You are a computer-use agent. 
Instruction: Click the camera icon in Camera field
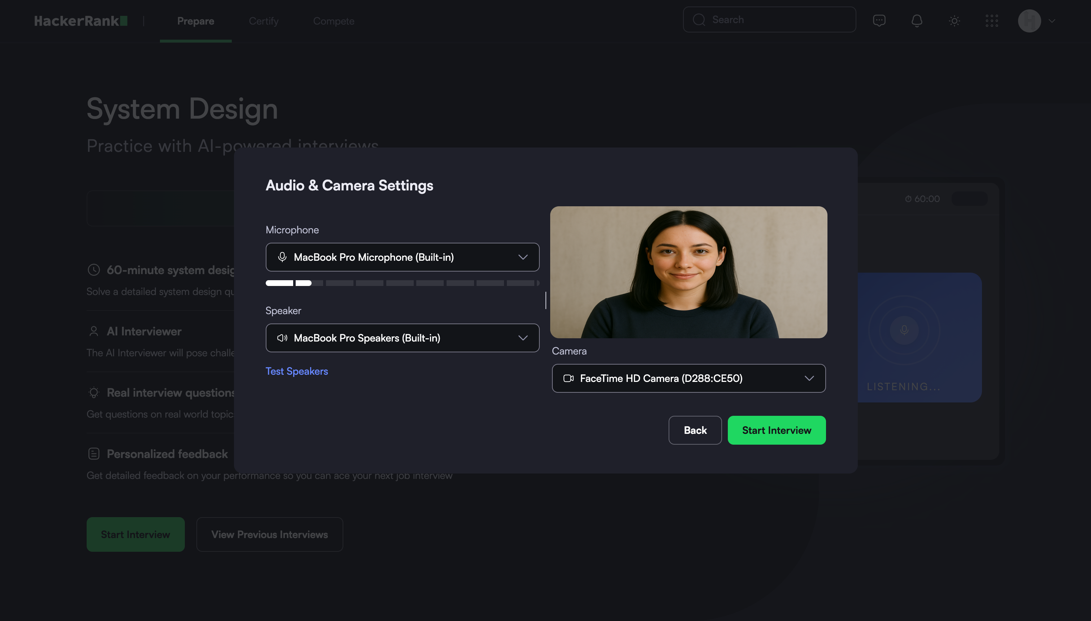click(x=568, y=378)
